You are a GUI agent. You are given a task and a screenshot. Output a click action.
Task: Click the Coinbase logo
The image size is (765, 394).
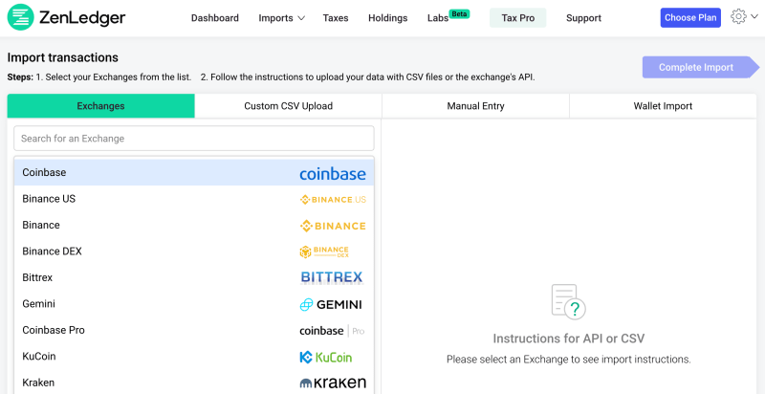click(x=333, y=174)
